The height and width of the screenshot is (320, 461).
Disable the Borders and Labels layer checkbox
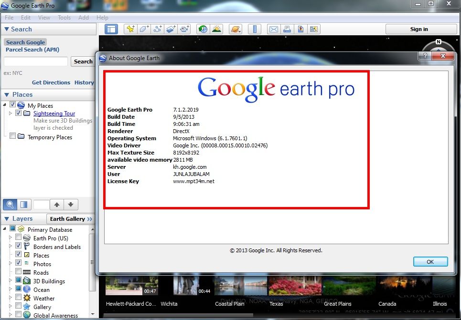click(18, 246)
